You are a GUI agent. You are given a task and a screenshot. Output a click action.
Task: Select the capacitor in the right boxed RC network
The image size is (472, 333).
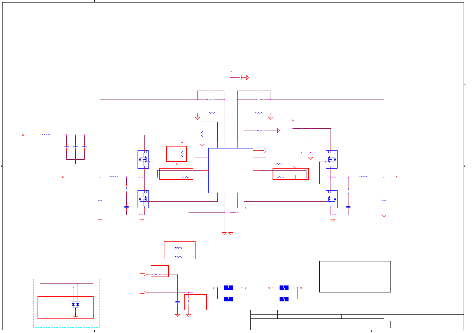296,177
